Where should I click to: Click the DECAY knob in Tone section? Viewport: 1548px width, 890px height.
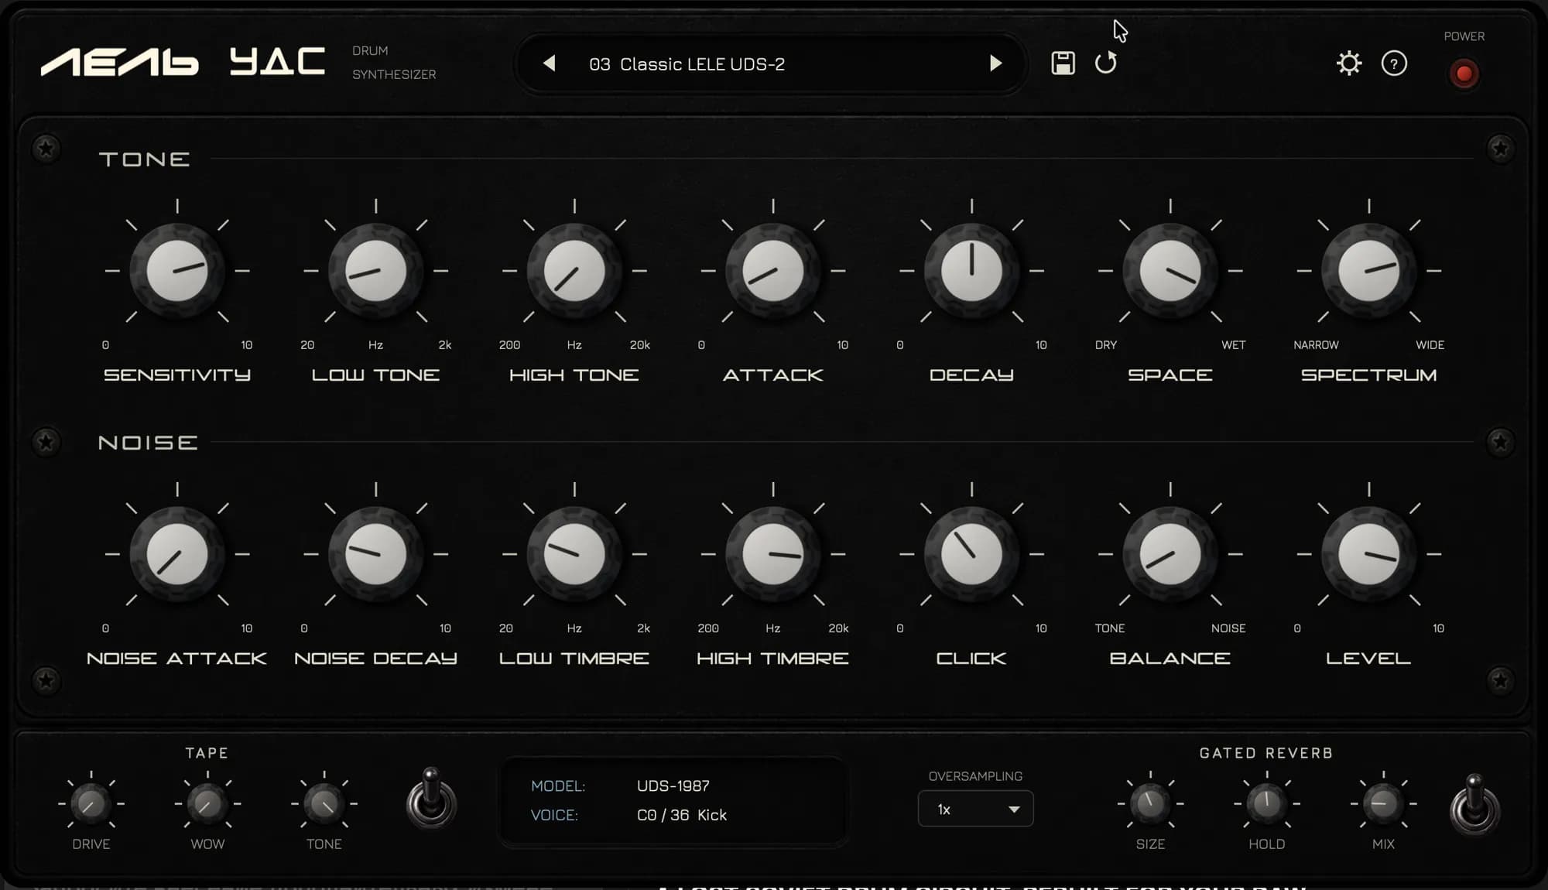[972, 271]
